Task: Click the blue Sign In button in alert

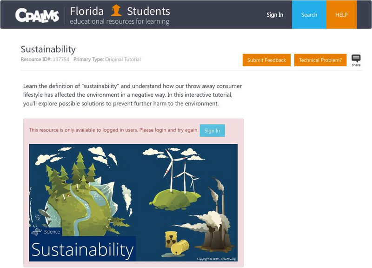Action: [x=212, y=130]
